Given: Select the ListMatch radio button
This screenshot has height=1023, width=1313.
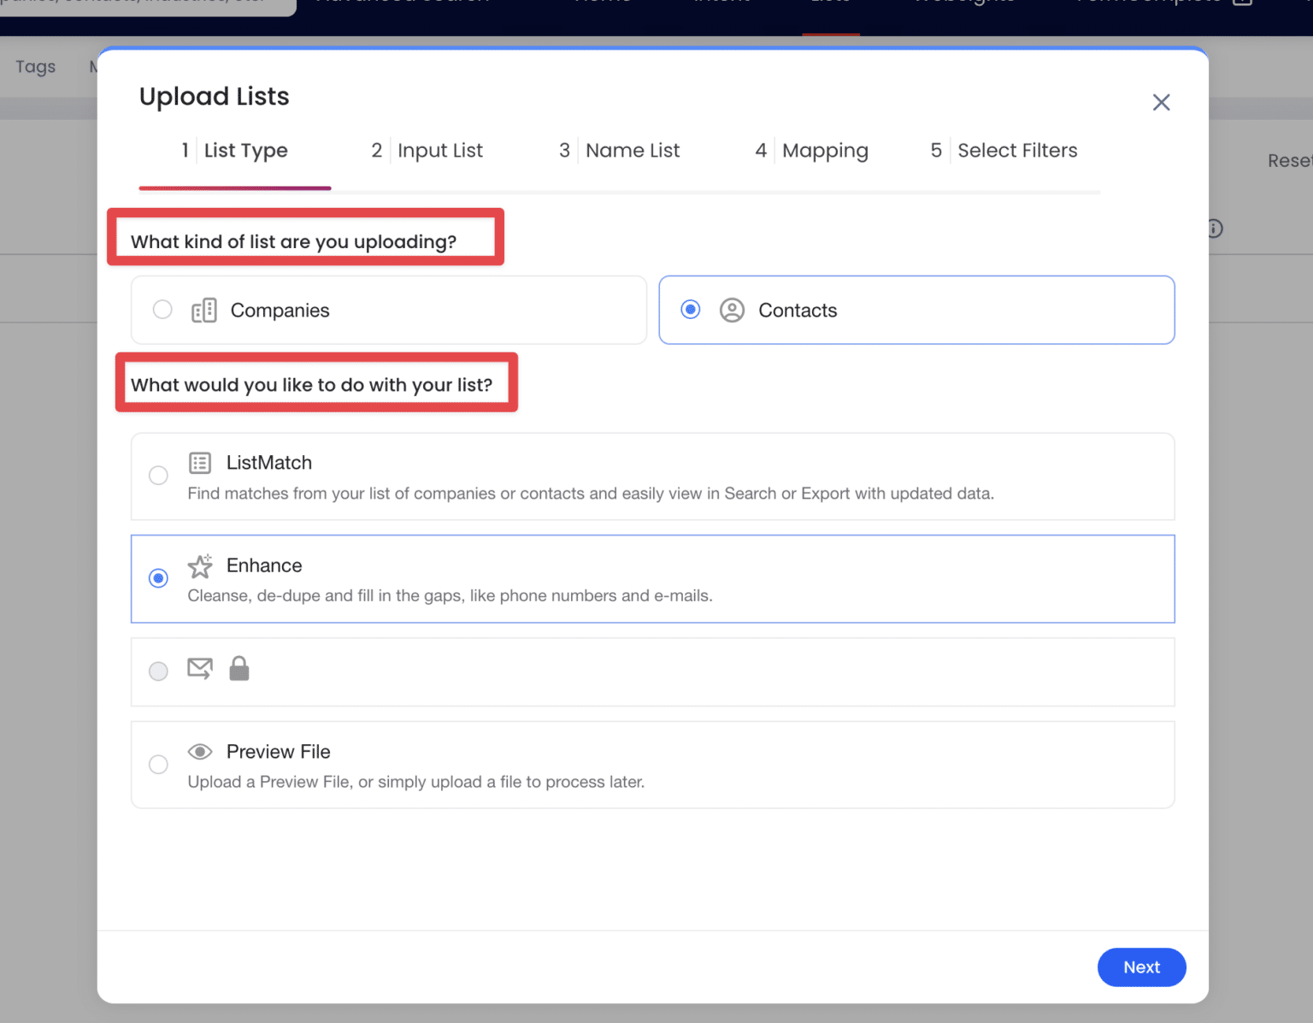Looking at the screenshot, I should (158, 475).
